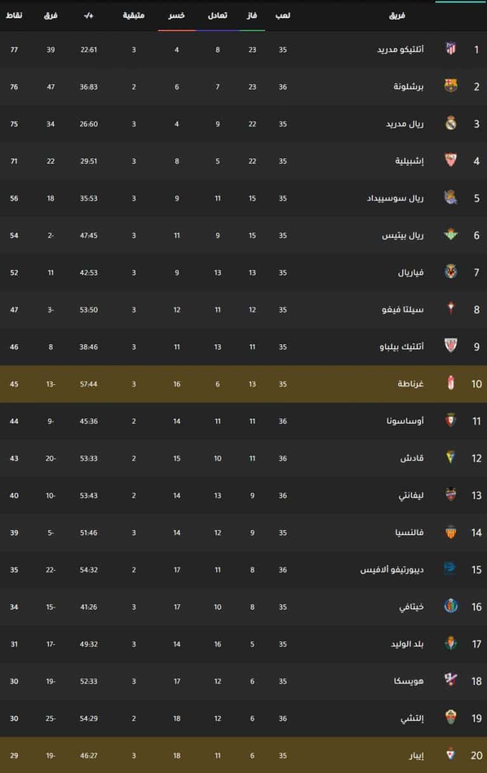Click the Real Madrid club crest

point(451,123)
